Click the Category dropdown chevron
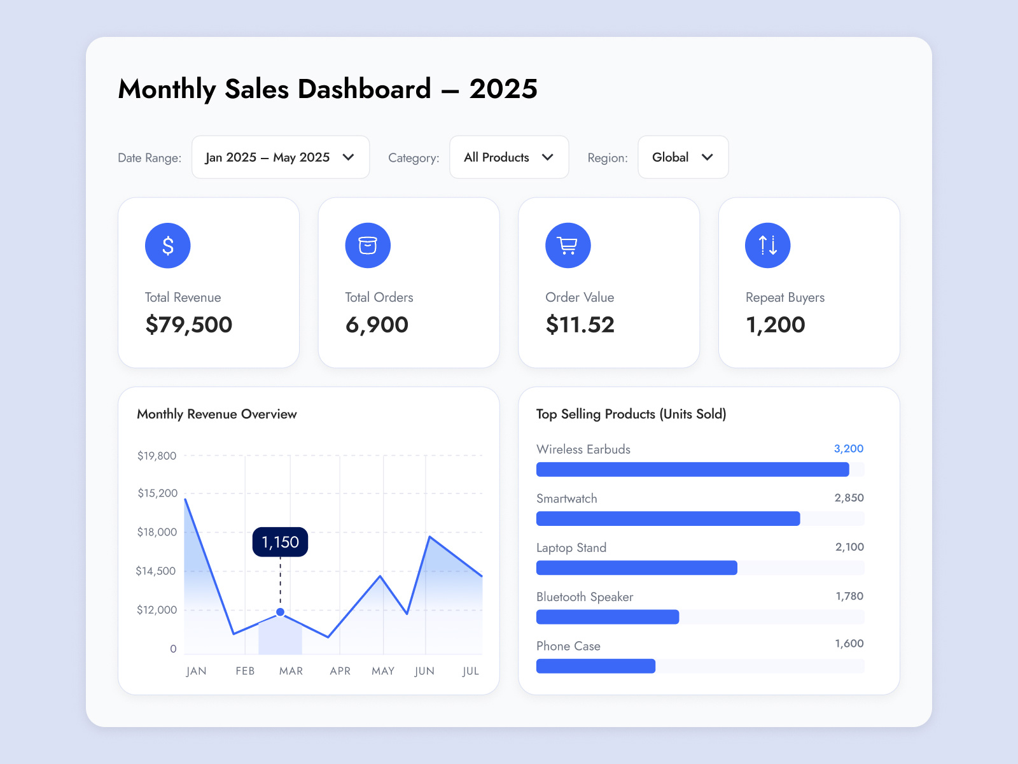 (548, 157)
